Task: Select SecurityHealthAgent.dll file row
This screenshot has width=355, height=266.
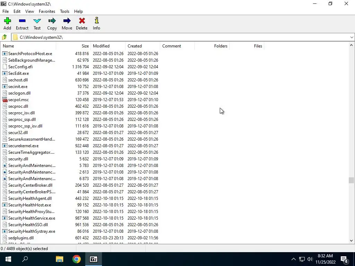Action: point(132,198)
